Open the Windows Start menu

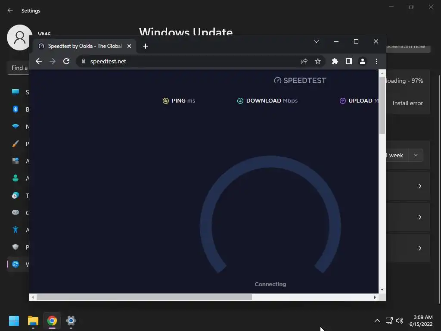coord(14,321)
